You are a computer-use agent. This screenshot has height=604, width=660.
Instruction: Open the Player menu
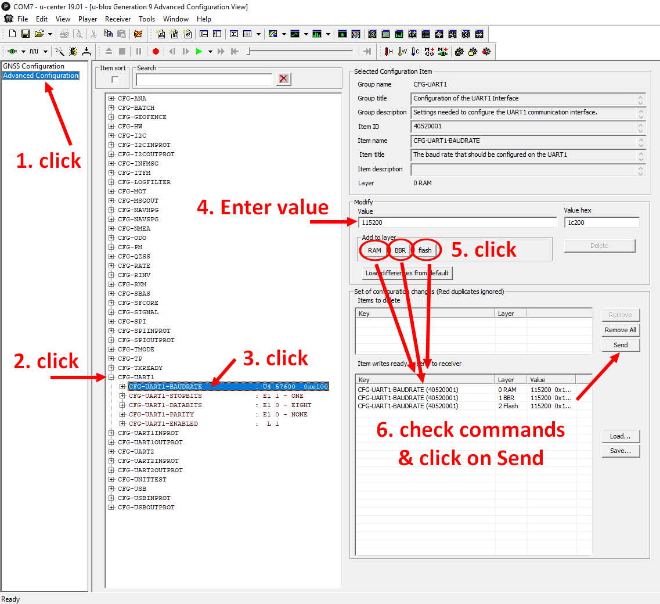[88, 19]
